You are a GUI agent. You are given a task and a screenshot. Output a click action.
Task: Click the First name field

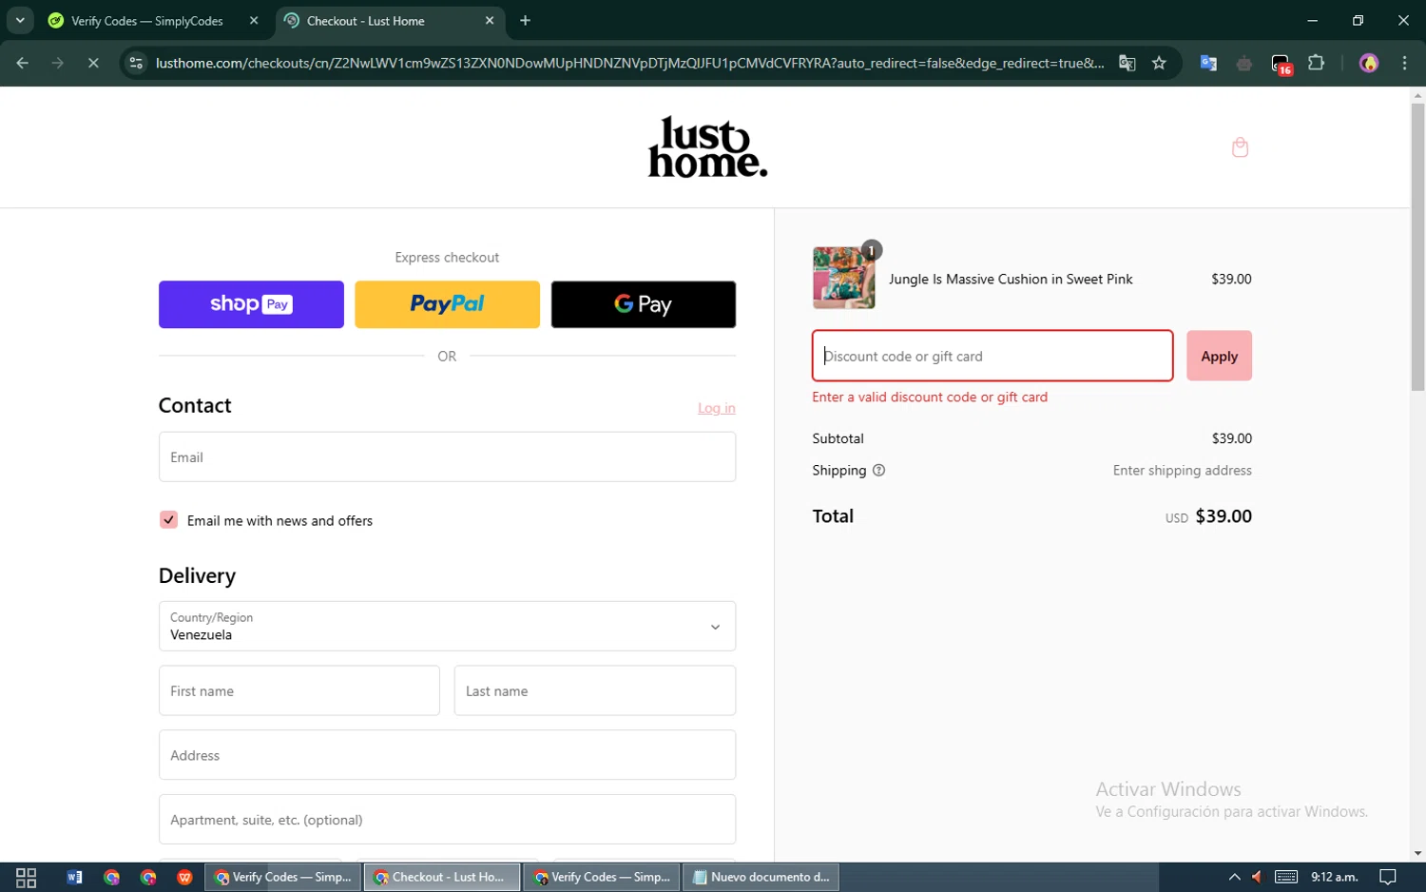coord(299,690)
